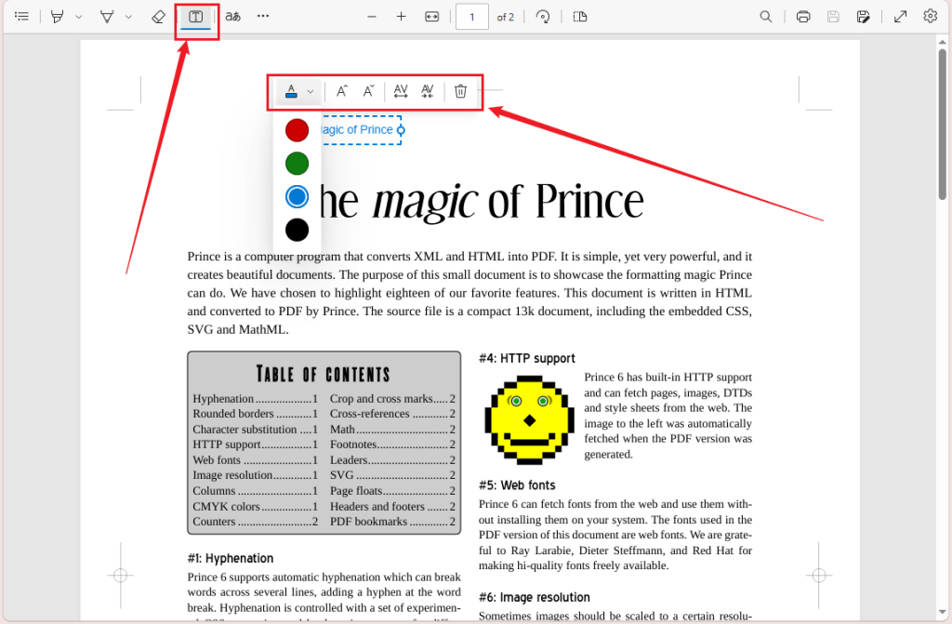The image size is (952, 624).
Task: Collapse the text color dropdown chevron
Action: click(x=311, y=92)
